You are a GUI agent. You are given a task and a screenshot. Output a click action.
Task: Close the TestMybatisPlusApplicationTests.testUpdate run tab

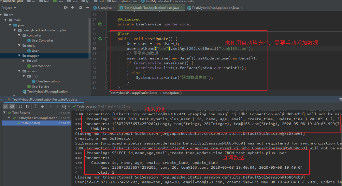[80, 99]
